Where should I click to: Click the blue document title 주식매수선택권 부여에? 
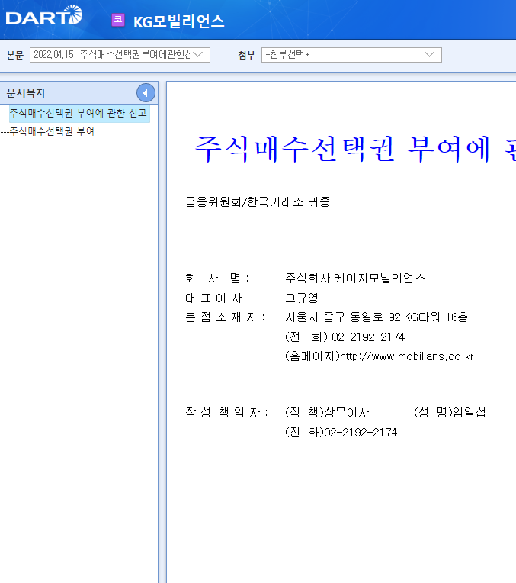click(342, 149)
